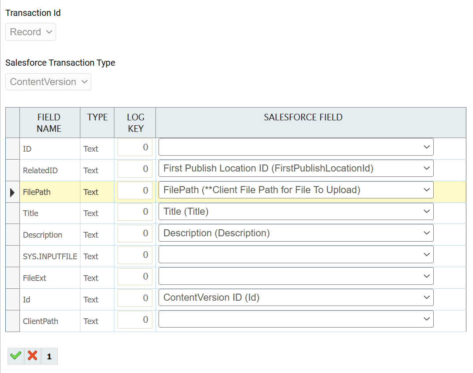Click page number 1 button
The height and width of the screenshot is (373, 473).
[x=49, y=356]
